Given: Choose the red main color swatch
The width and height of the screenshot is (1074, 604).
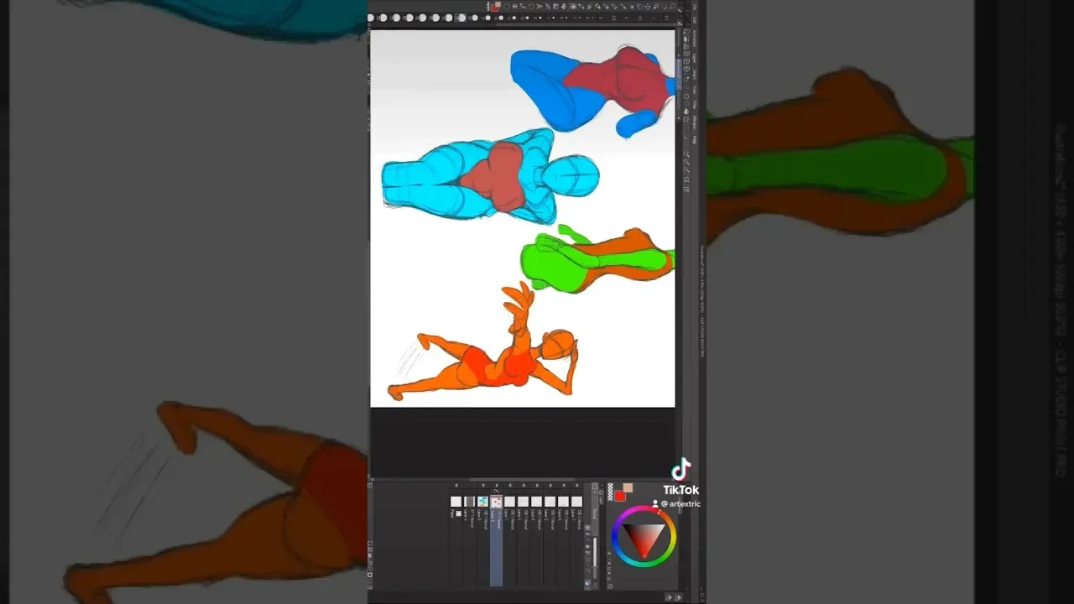Looking at the screenshot, I should (x=619, y=496).
